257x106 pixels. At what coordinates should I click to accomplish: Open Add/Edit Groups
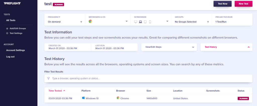(x=18, y=28)
